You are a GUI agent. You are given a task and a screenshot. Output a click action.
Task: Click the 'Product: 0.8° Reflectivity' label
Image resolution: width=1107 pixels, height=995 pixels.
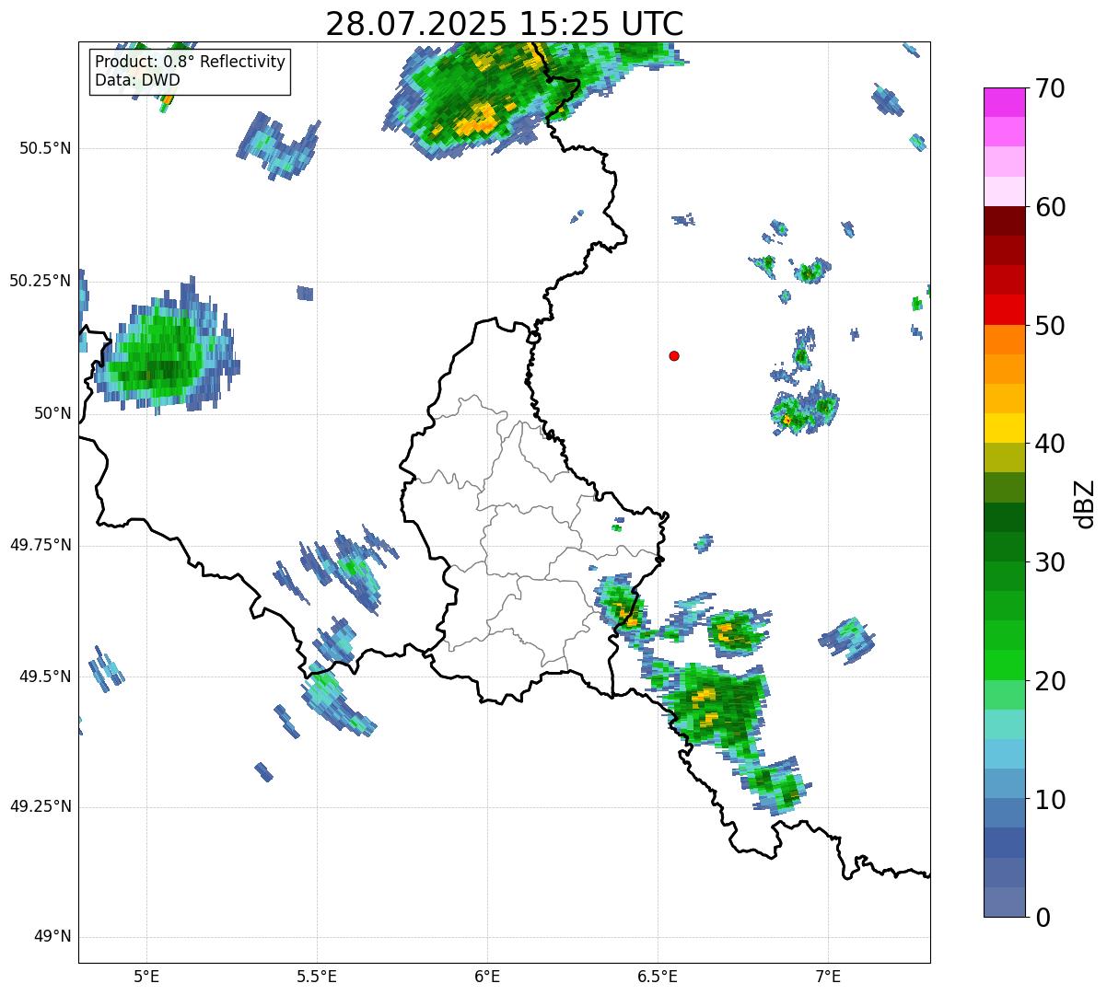click(x=191, y=62)
